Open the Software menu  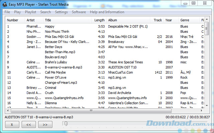pos(79,12)
